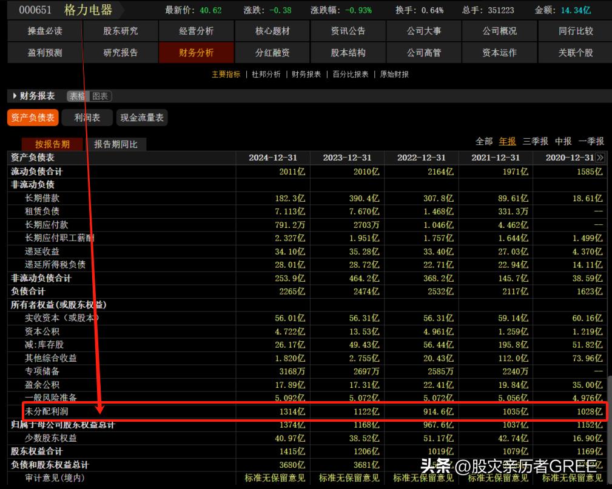Select the 资产负债表 button
Screen dimensions: 612x489
click(33, 118)
